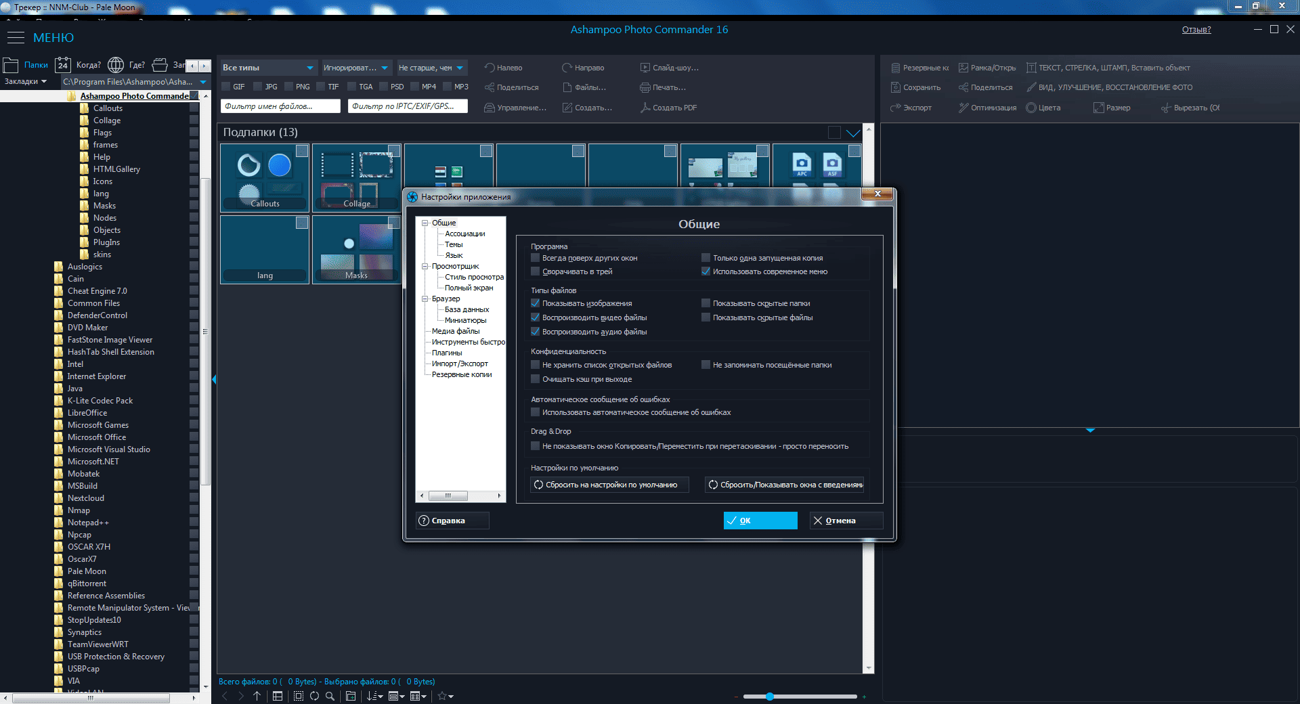Click Управление toolbar item
Viewport: 1300px width, 704px height.
(516, 108)
